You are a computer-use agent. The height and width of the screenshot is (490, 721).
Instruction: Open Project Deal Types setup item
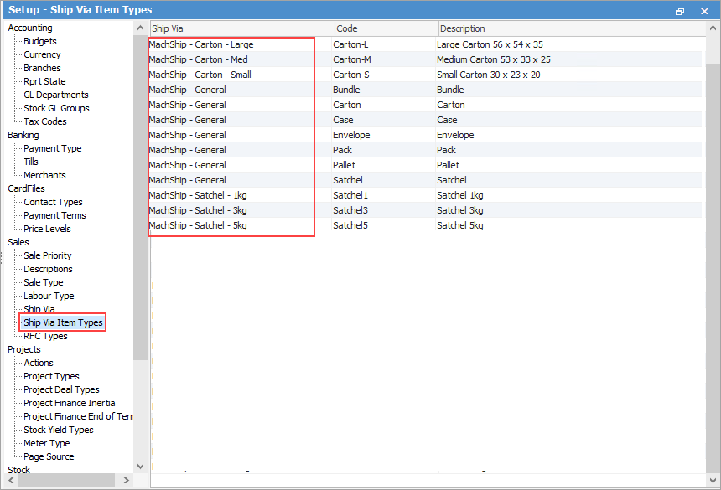(61, 389)
